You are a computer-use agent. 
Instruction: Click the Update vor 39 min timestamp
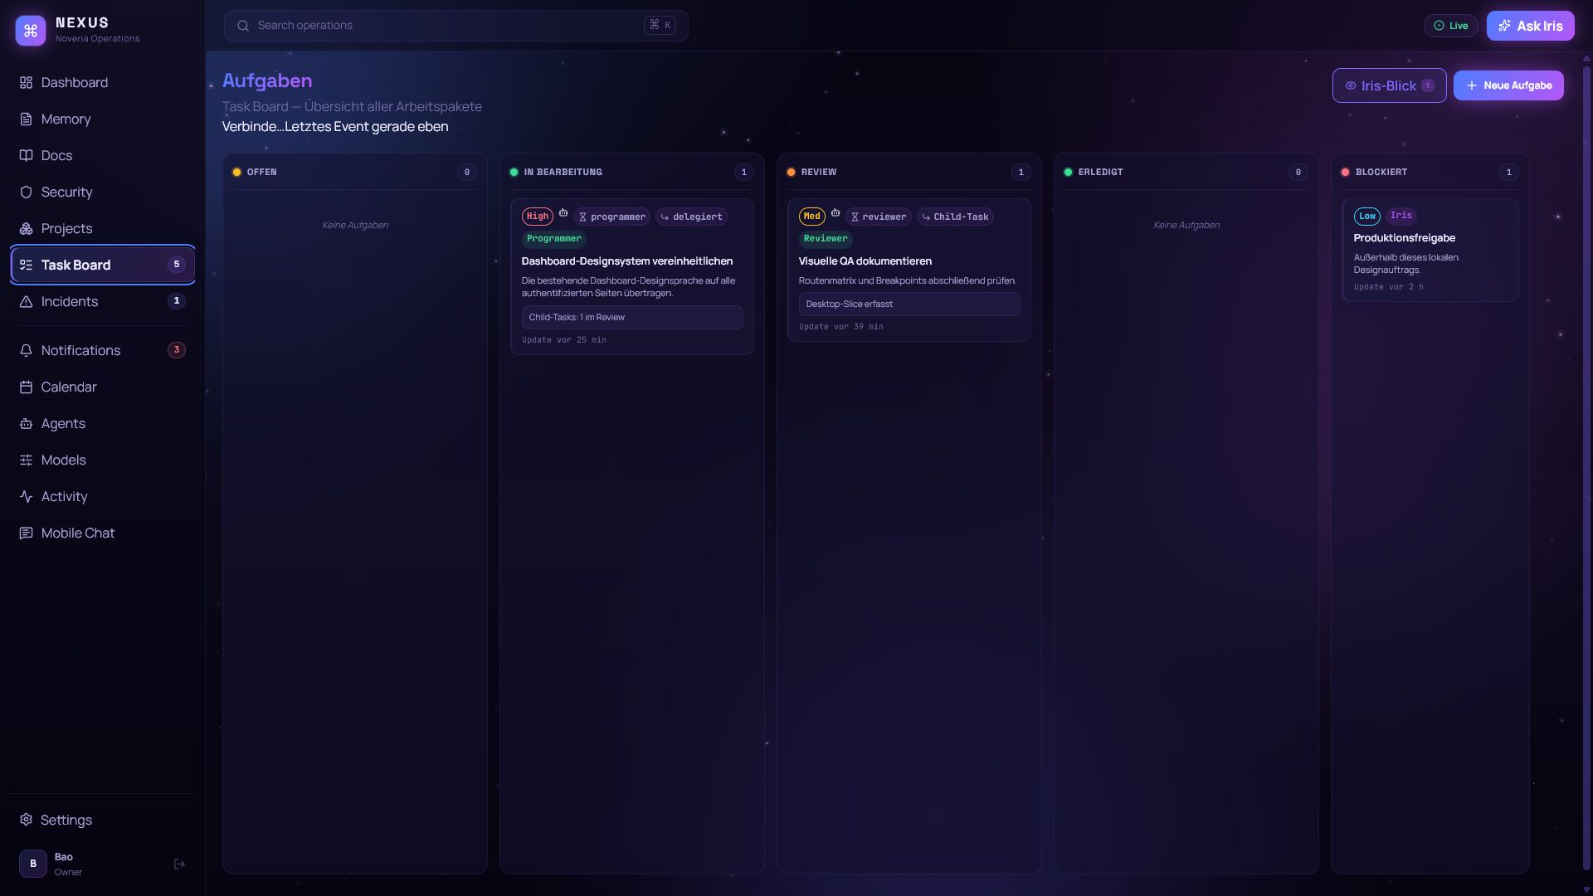click(x=841, y=327)
